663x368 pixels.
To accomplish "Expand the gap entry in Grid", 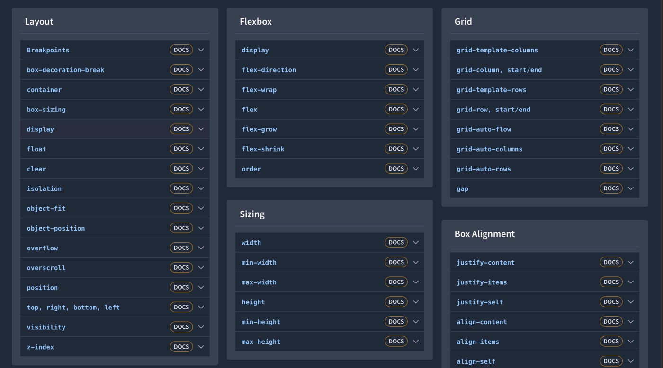I will coord(631,188).
